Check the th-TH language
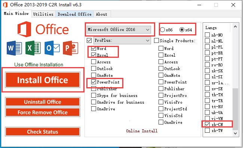This screenshot has height=148, width=243. (207, 95)
